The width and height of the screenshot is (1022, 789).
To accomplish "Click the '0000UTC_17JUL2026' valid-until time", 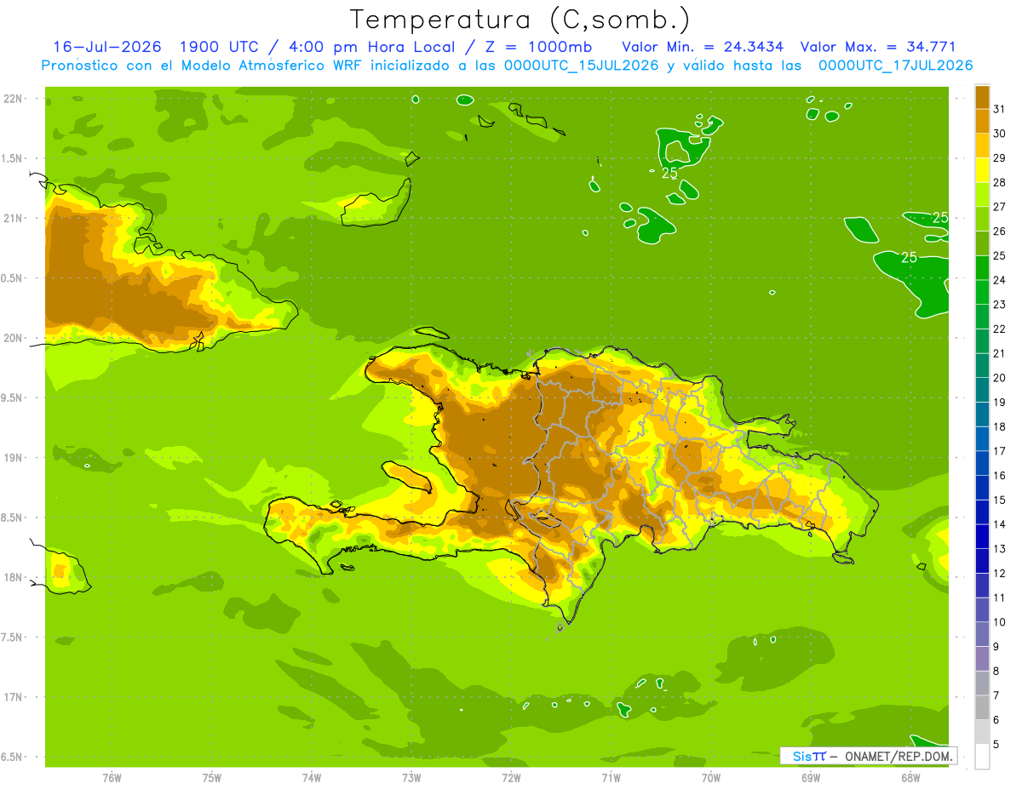I will 896,66.
